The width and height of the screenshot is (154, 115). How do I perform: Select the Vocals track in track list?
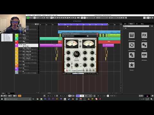coord(28,45)
